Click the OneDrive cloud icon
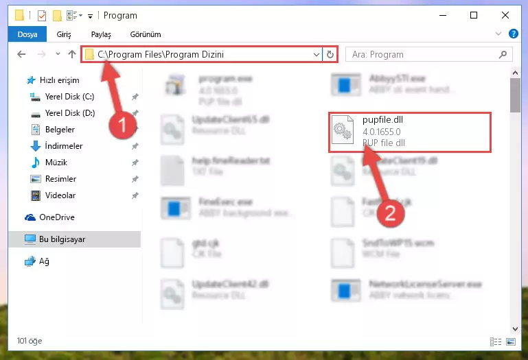 tap(30, 217)
